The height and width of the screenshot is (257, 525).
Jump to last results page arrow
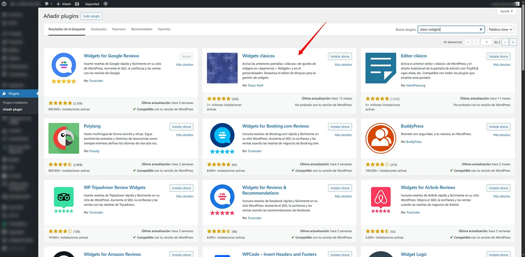click(513, 42)
